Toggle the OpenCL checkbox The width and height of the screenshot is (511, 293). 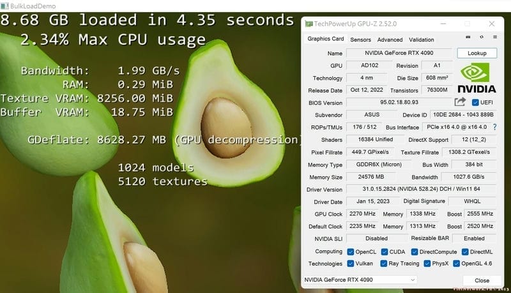351,252
